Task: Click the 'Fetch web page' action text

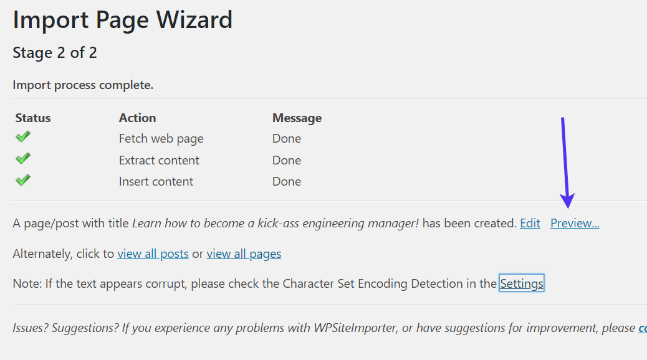Action: (x=161, y=138)
